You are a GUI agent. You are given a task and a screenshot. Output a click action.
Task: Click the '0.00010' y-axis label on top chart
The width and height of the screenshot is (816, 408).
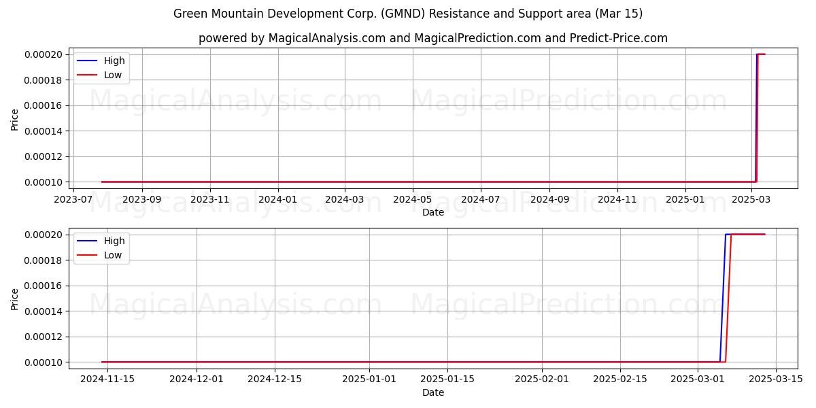tap(44, 182)
